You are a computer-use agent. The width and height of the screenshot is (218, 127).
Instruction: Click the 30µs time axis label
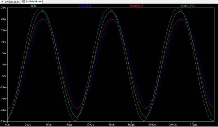pos(28,125)
